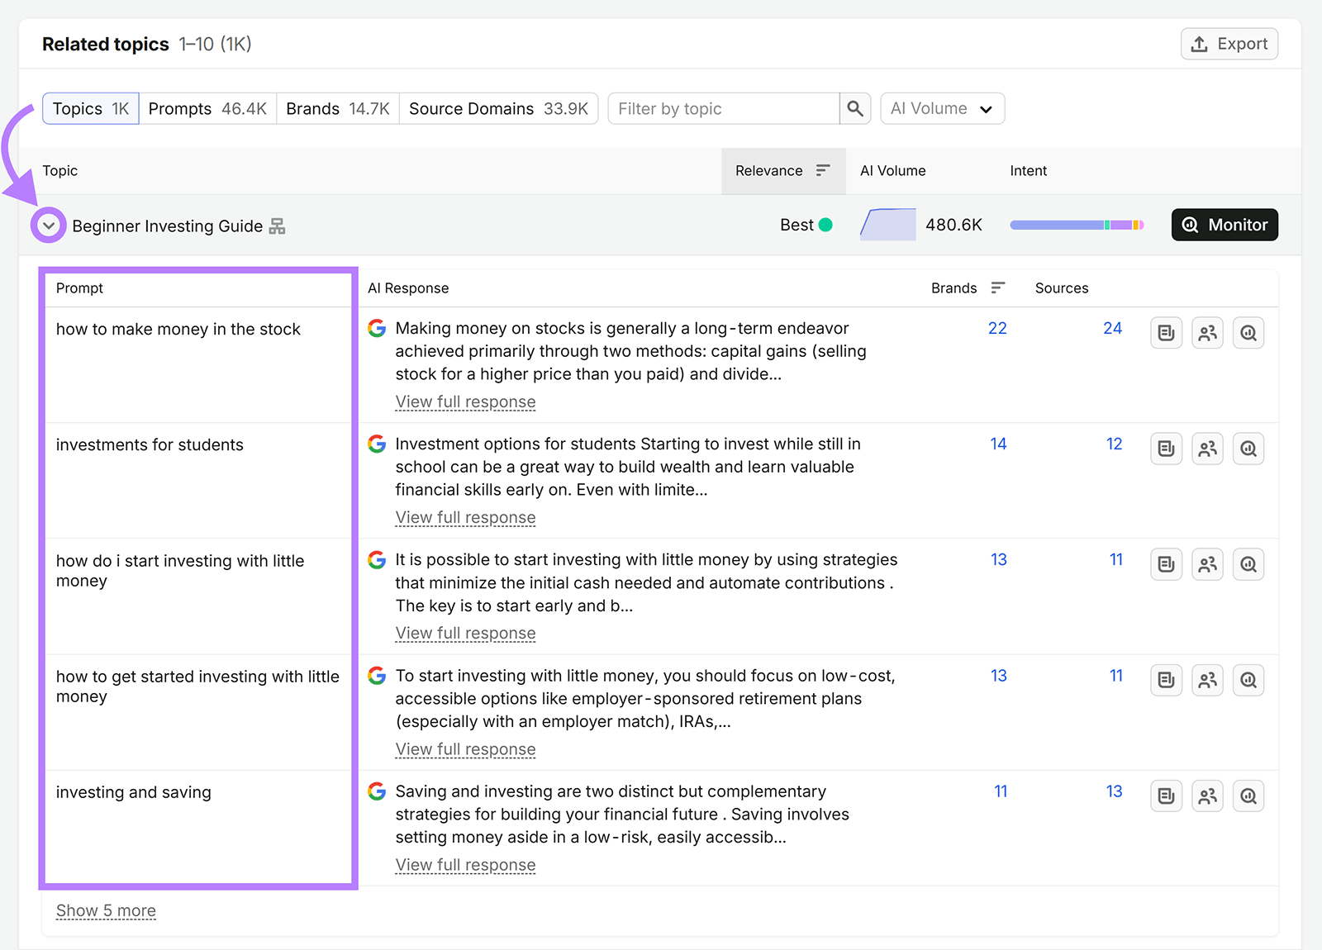Click monitor prompt icon for 'how to get started investing' row
The height and width of the screenshot is (950, 1322).
[x=1248, y=680]
